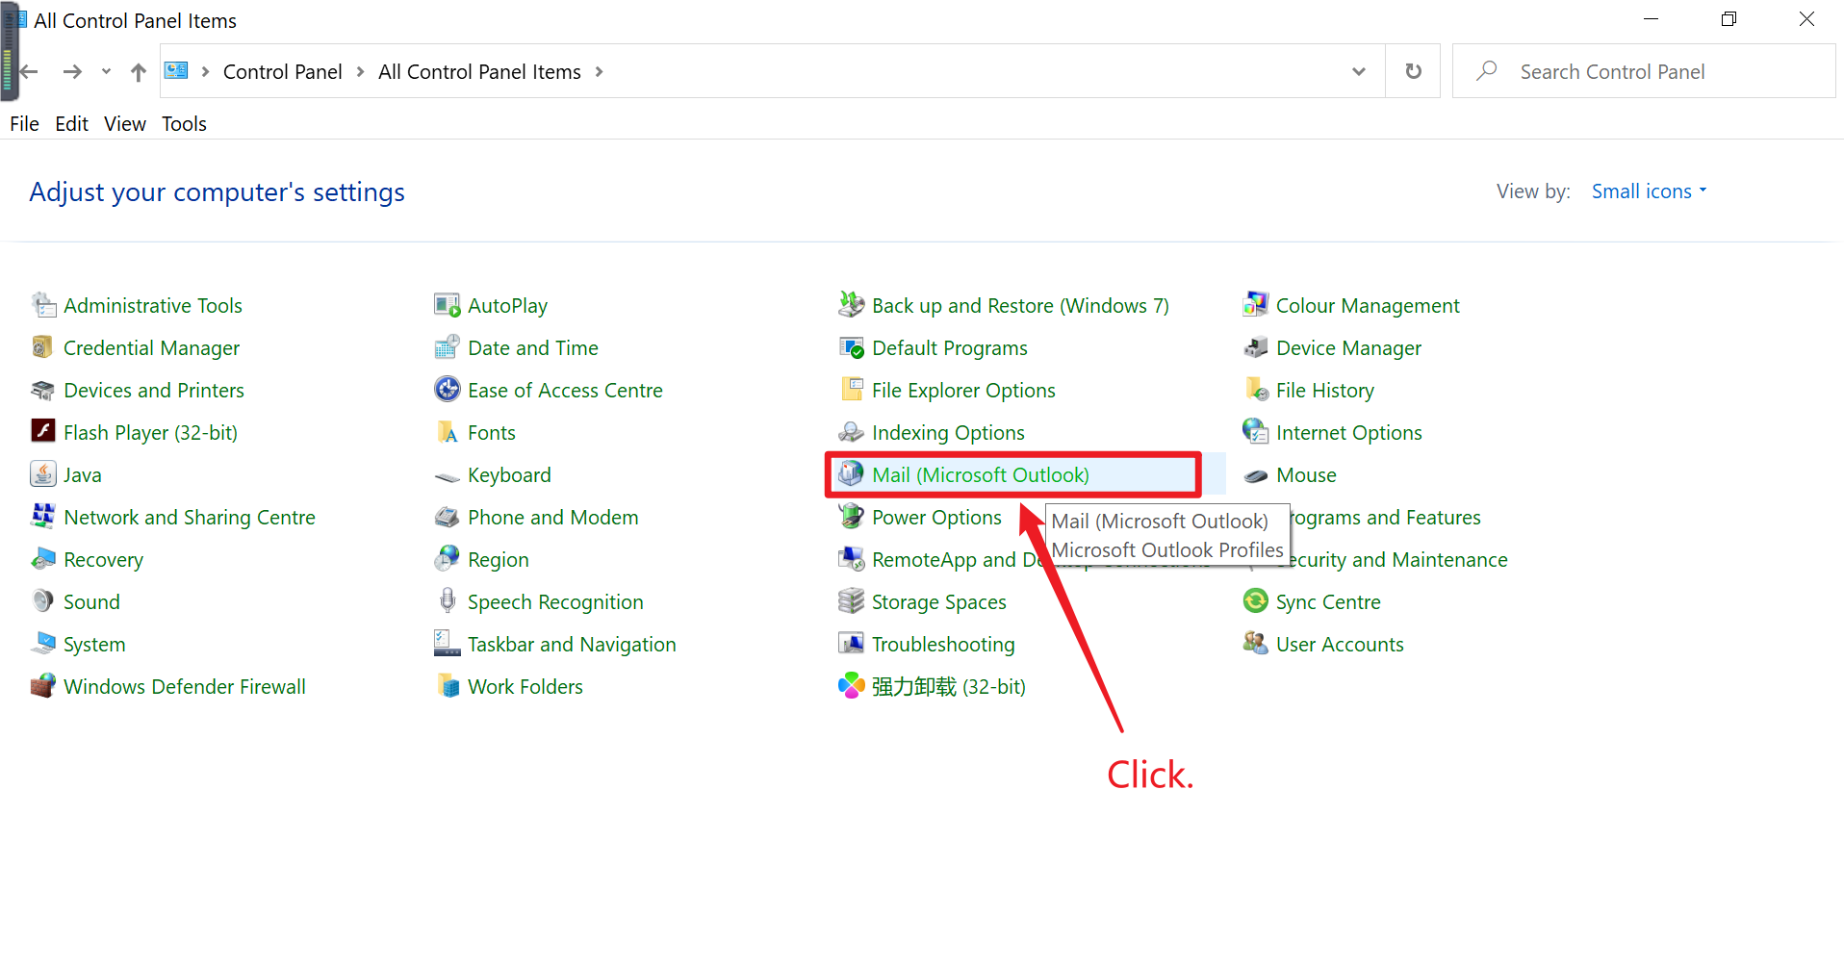Click the Speech Recognition microphone icon
Image resolution: width=1844 pixels, height=968 pixels.
point(448,601)
